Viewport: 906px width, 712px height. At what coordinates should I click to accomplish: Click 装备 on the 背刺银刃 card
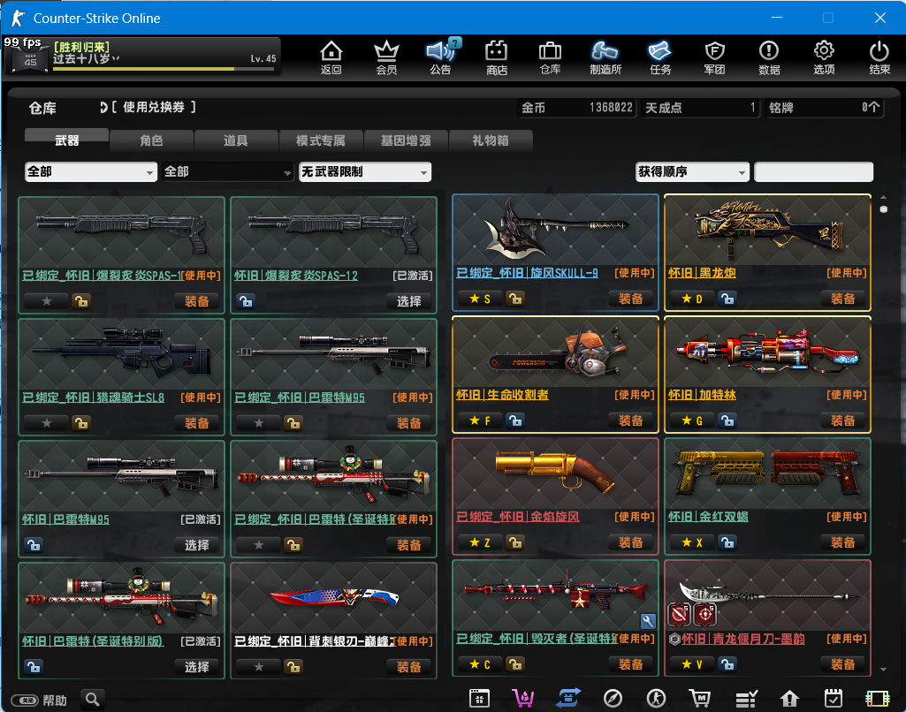[x=409, y=667]
